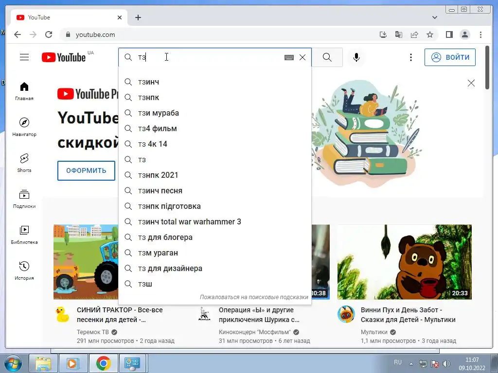The width and height of the screenshot is (498, 373).
Task: Click the Теремок ТВ duck channel avatar
Action: [62, 314]
